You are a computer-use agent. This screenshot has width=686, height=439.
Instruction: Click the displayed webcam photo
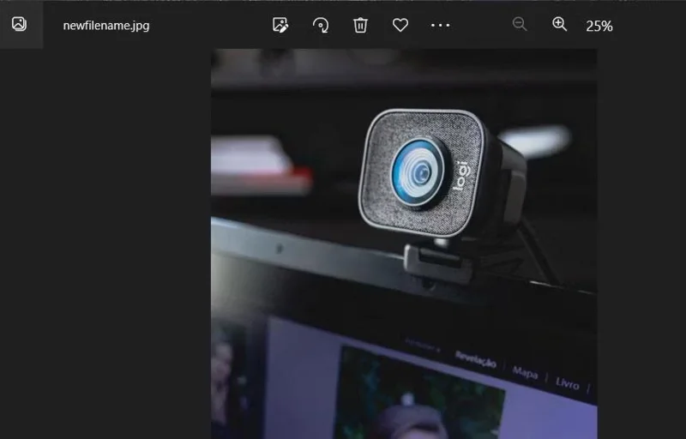tap(404, 244)
